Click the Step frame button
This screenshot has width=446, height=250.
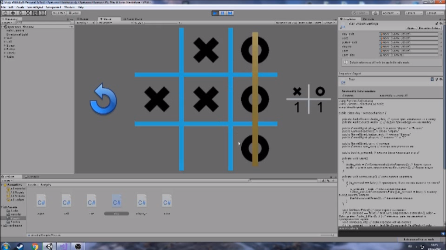[x=230, y=13]
